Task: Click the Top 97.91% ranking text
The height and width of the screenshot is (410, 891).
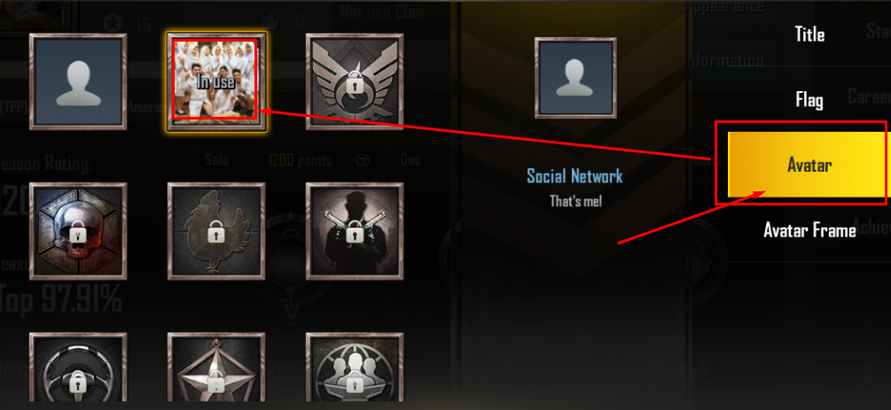Action: 60,298
